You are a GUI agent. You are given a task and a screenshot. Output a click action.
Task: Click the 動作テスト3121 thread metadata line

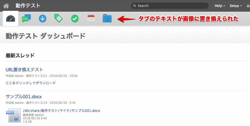pyautogui.click(x=41, y=76)
